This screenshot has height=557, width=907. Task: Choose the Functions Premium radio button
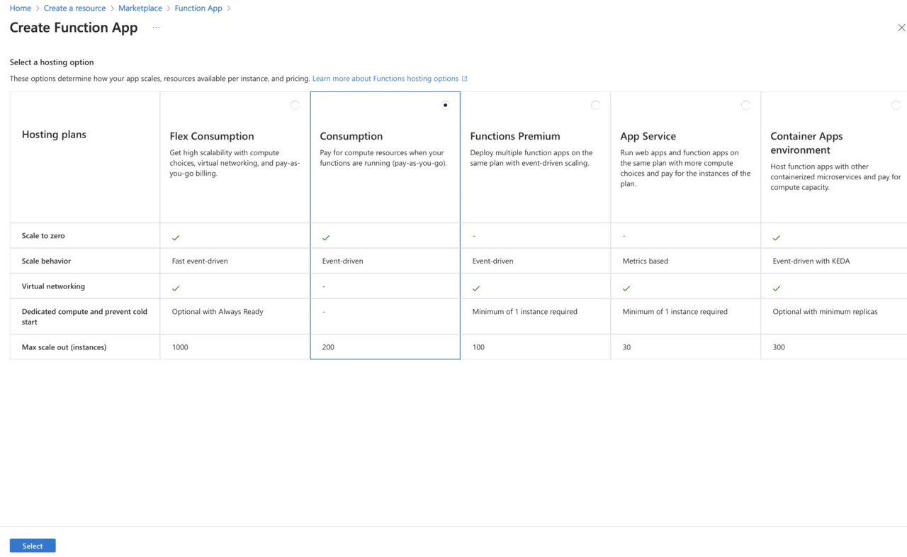pos(595,105)
